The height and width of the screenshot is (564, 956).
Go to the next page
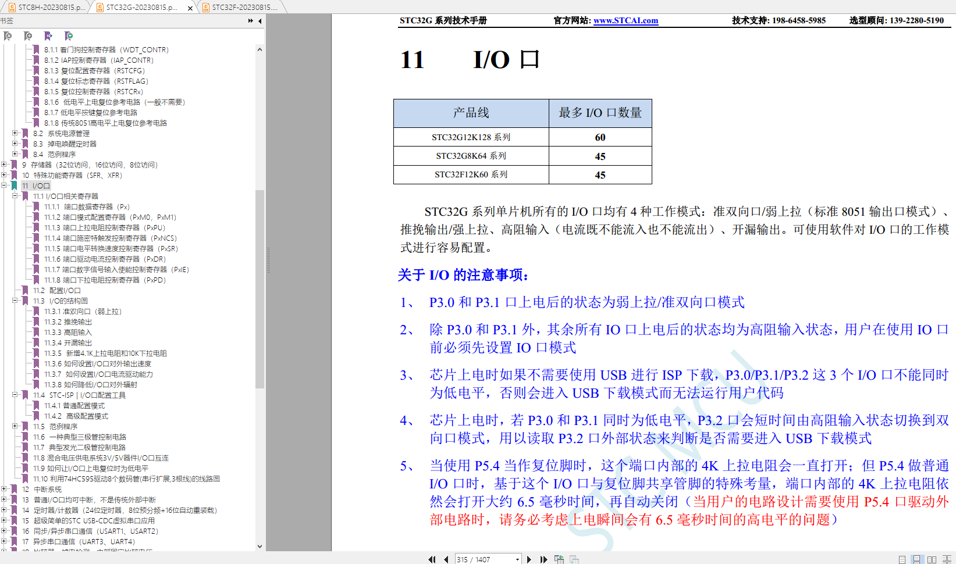[x=529, y=559]
